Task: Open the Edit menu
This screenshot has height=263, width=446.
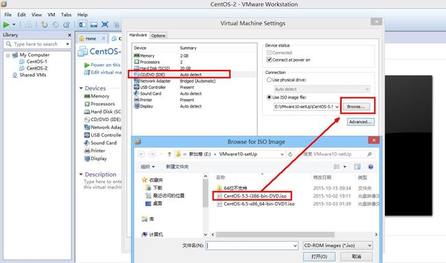Action: (22, 15)
